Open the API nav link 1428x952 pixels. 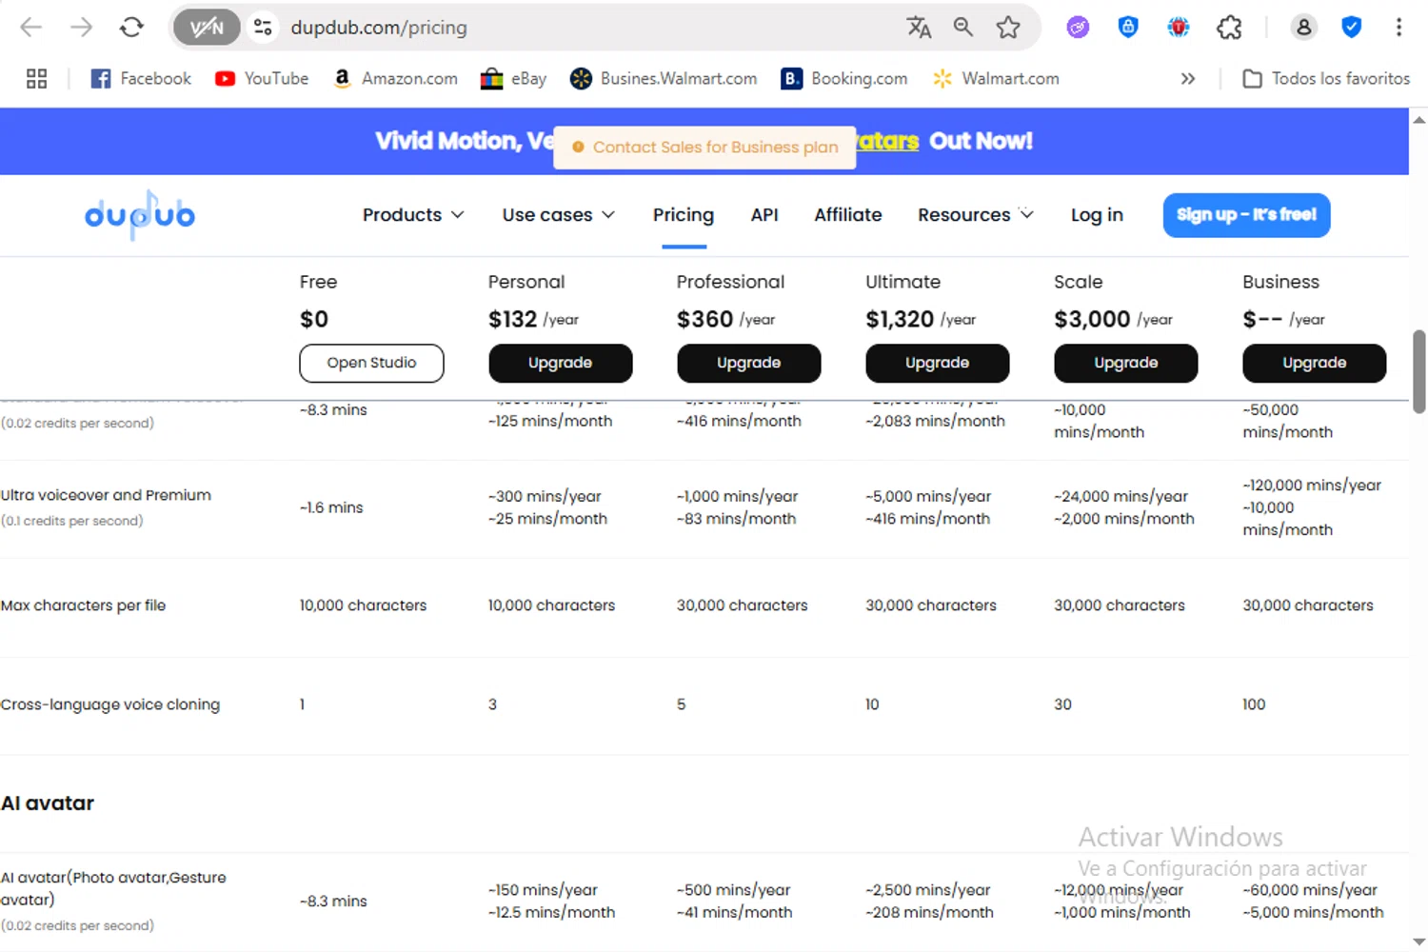(x=764, y=215)
